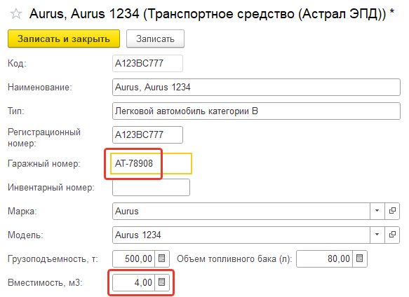Focus the empty Инвентарный номер field

pos(151,187)
